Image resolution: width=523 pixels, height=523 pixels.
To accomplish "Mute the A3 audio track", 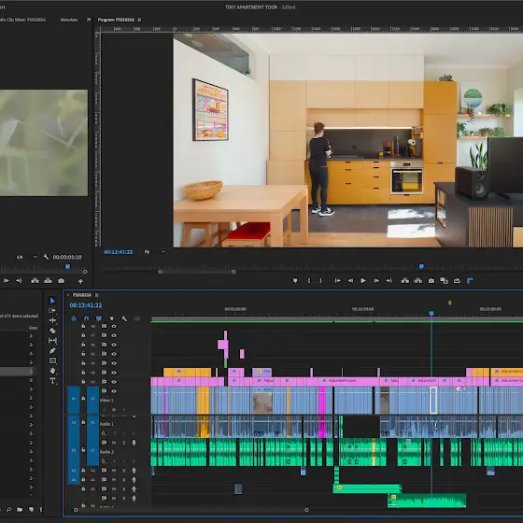I will pyautogui.click(x=114, y=471).
